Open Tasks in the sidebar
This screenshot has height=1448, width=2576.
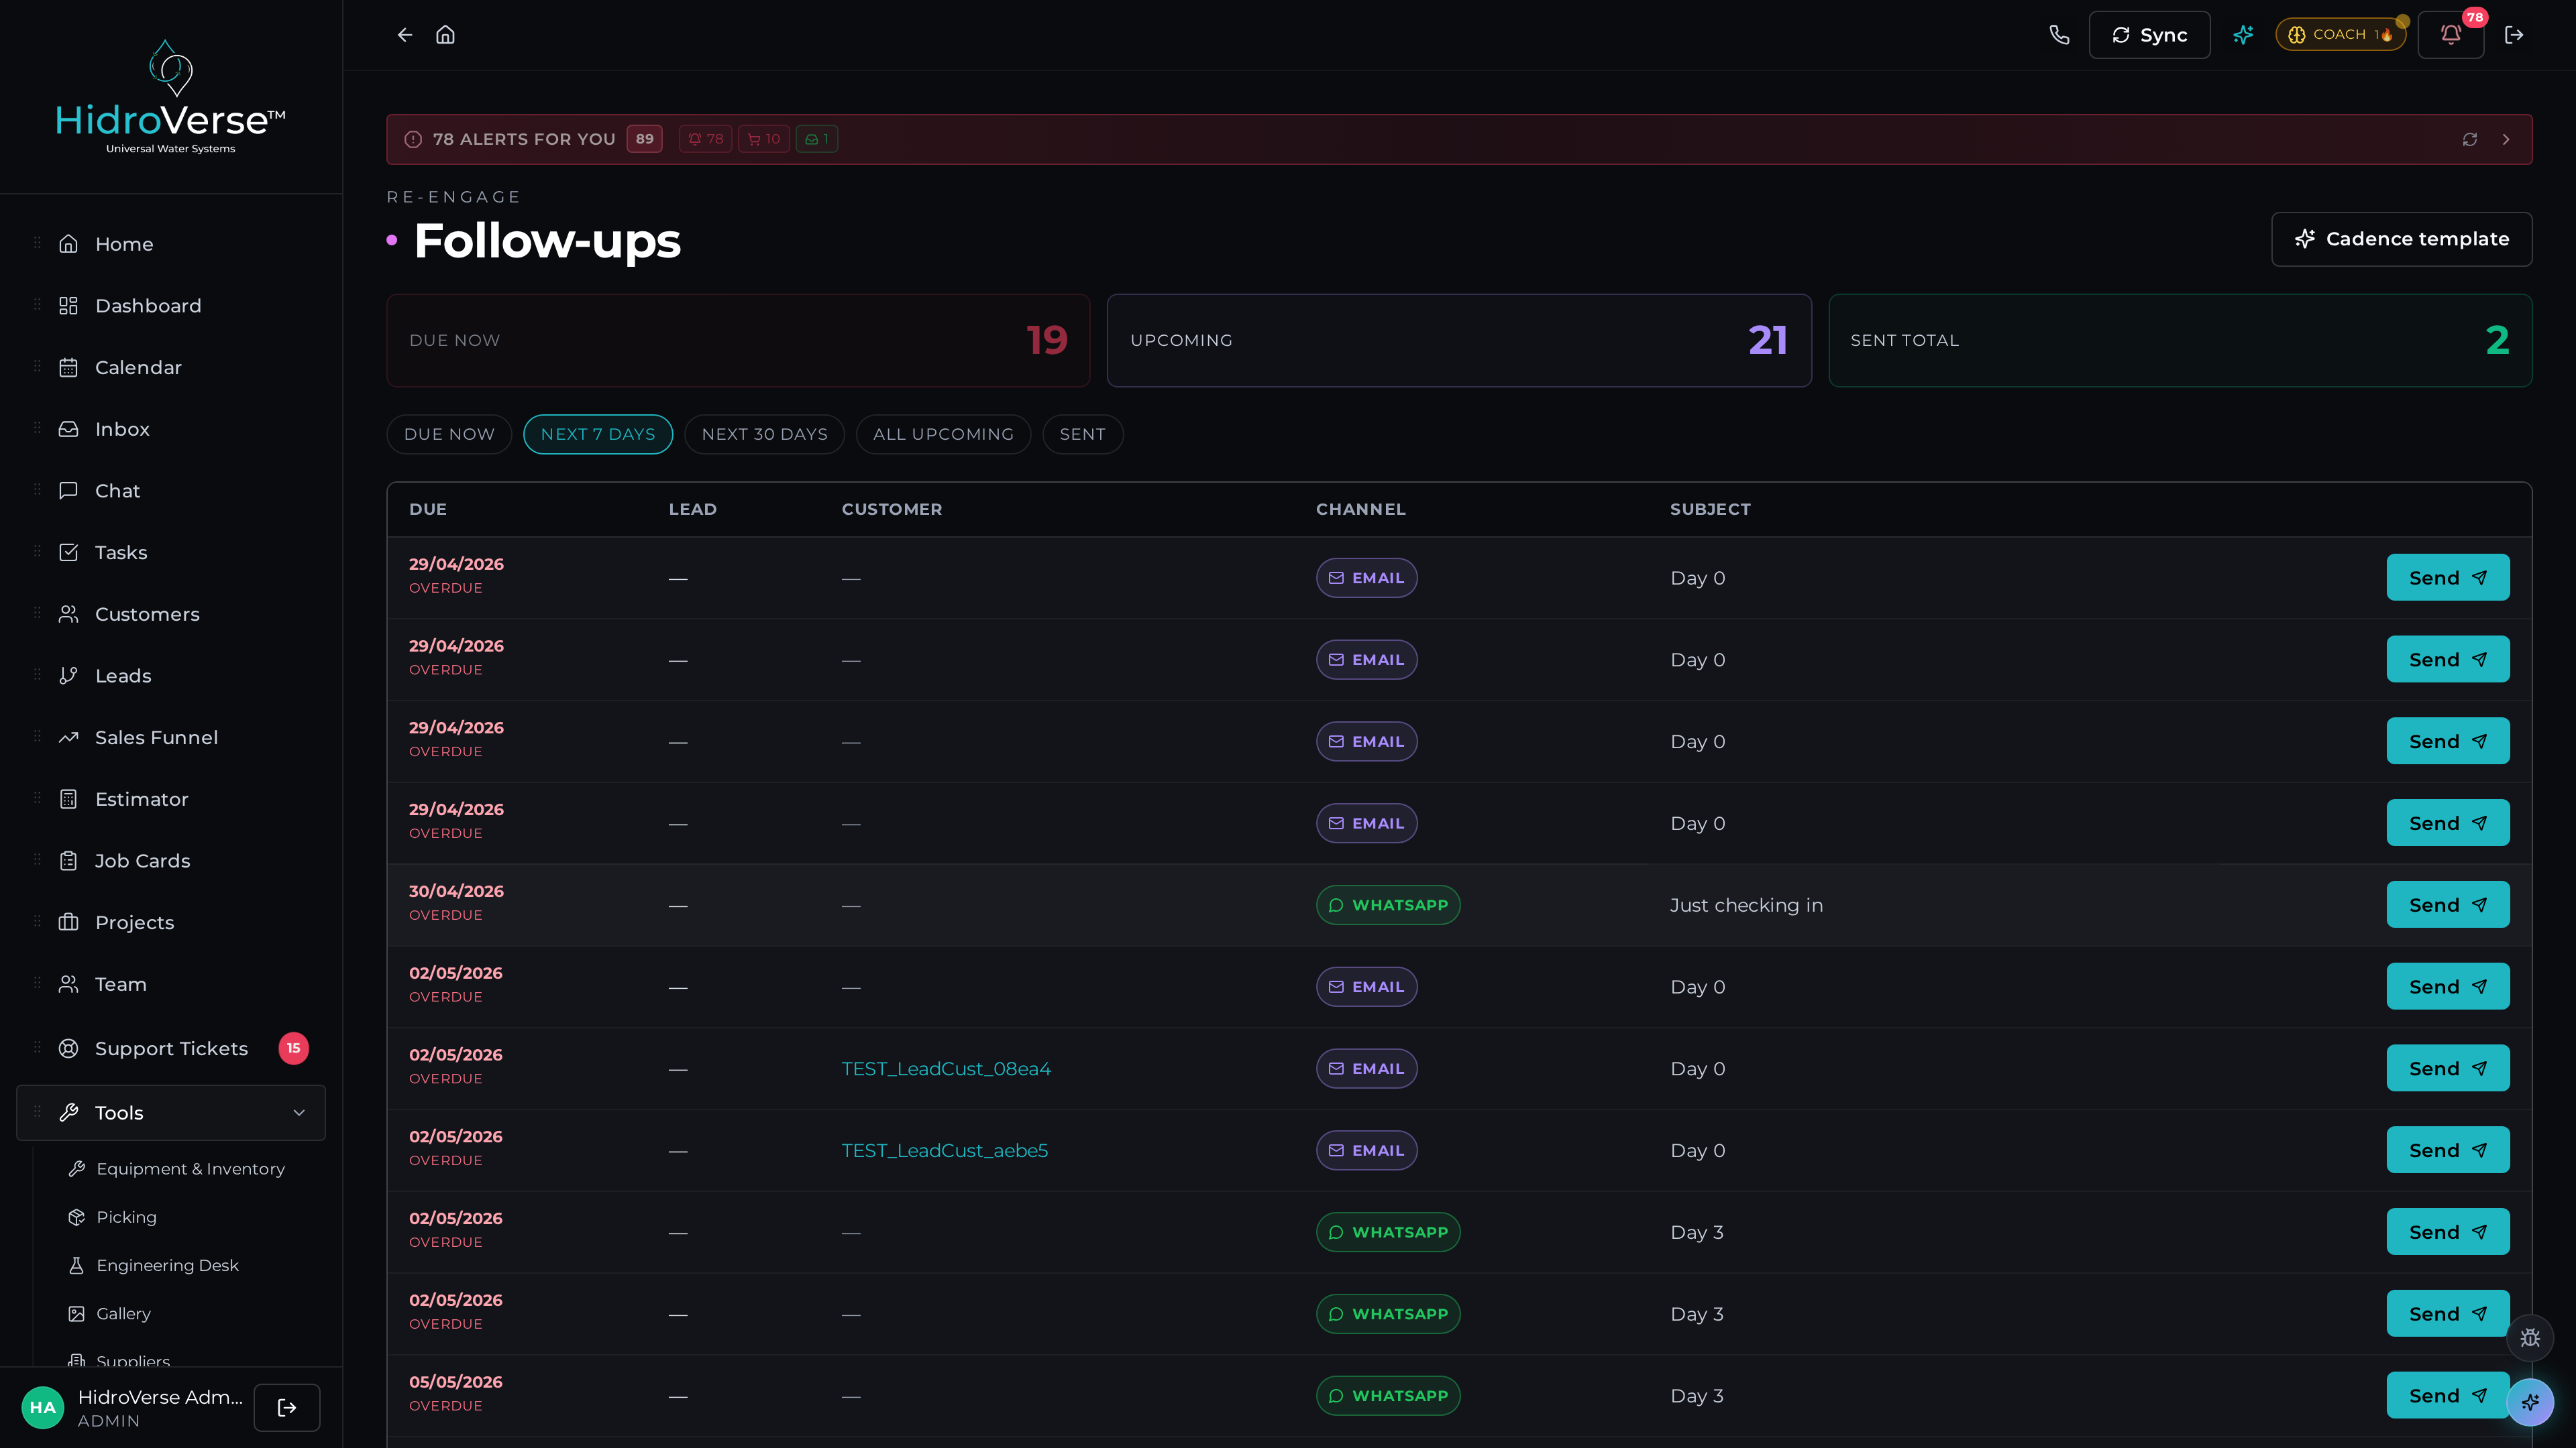(x=171, y=552)
